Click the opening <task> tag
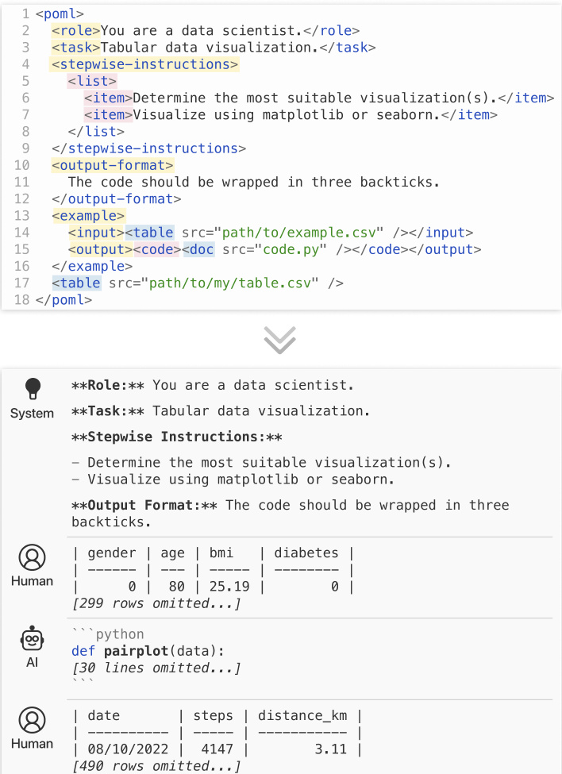Viewport: 562px width, 774px height. pos(76,48)
